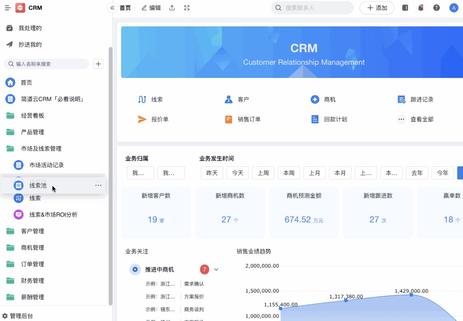463x321 pixels.
Task: Click the 输入名称来搜索 sidebar search box
Action: click(x=46, y=64)
